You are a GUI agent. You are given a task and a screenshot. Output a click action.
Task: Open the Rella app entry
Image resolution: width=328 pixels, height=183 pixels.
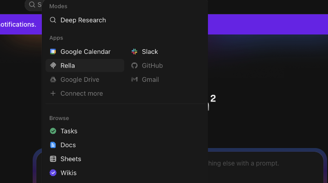point(85,65)
